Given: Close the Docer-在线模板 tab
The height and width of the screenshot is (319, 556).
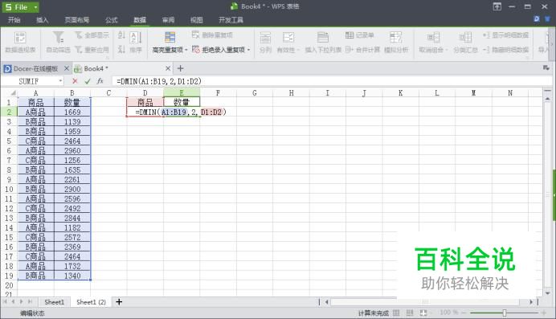Looking at the screenshot, I should click(67, 68).
